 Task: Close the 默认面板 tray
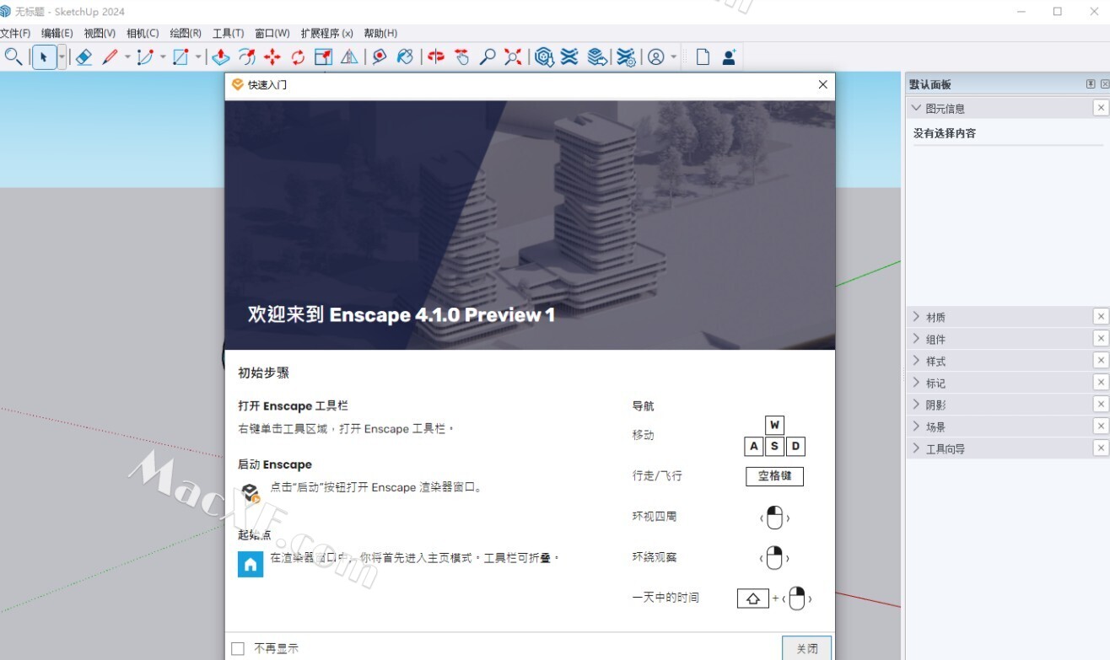(1105, 84)
